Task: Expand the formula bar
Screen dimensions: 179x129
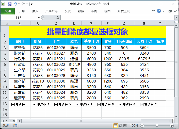Action: point(176,18)
